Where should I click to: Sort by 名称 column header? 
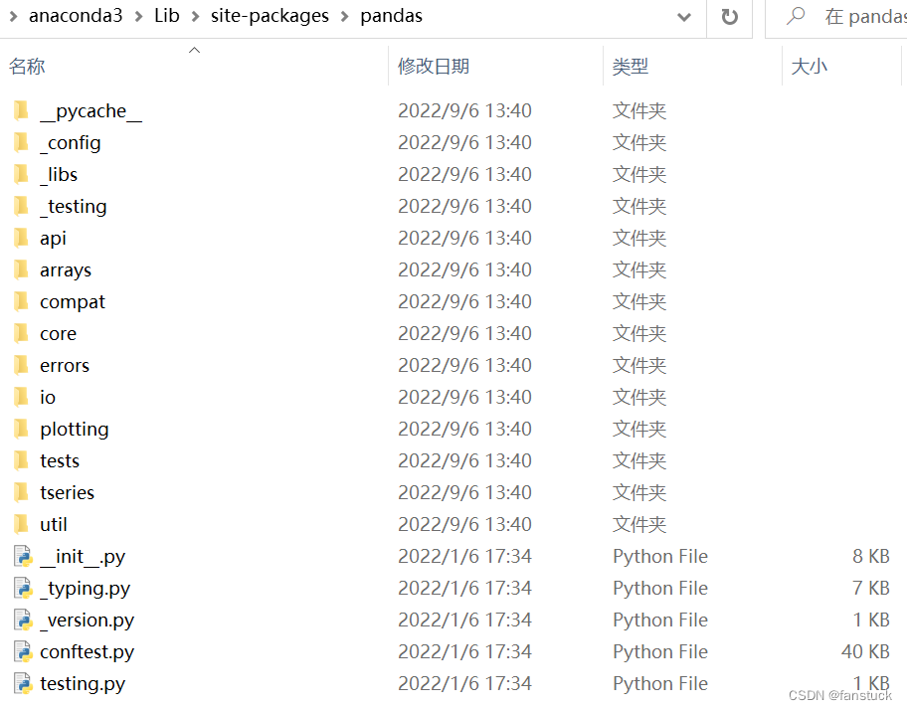[x=27, y=66]
